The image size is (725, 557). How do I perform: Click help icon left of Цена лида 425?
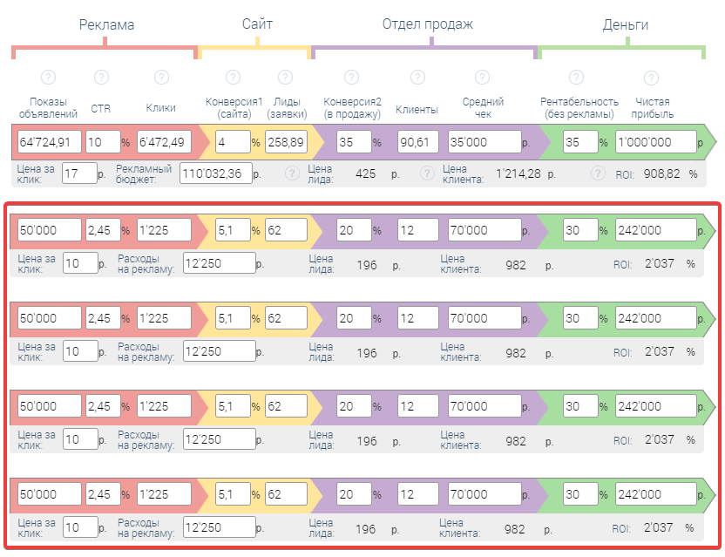point(292,173)
